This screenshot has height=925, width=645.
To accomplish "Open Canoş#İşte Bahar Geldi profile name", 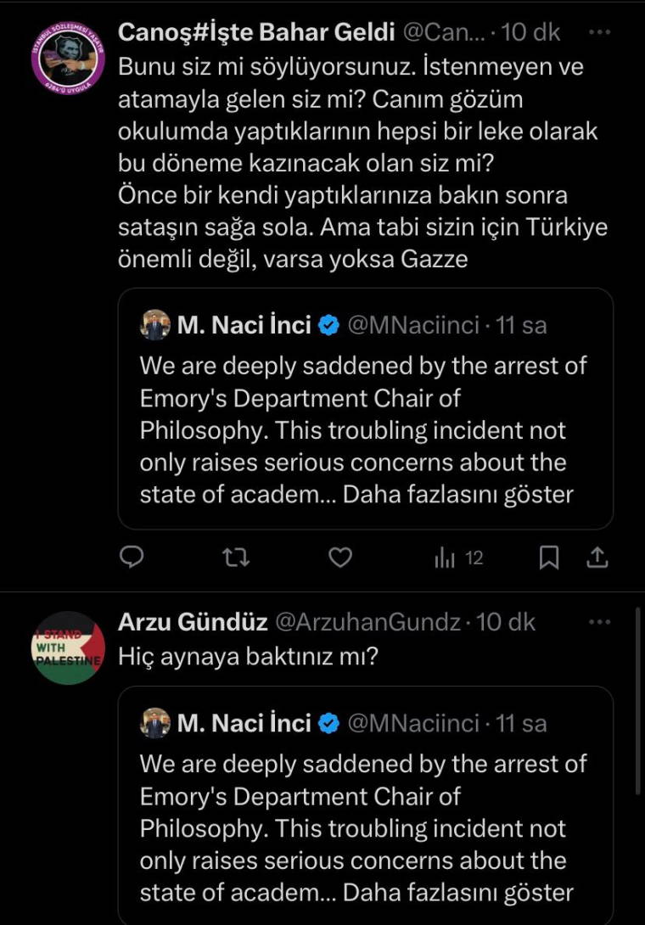I will pos(256,32).
